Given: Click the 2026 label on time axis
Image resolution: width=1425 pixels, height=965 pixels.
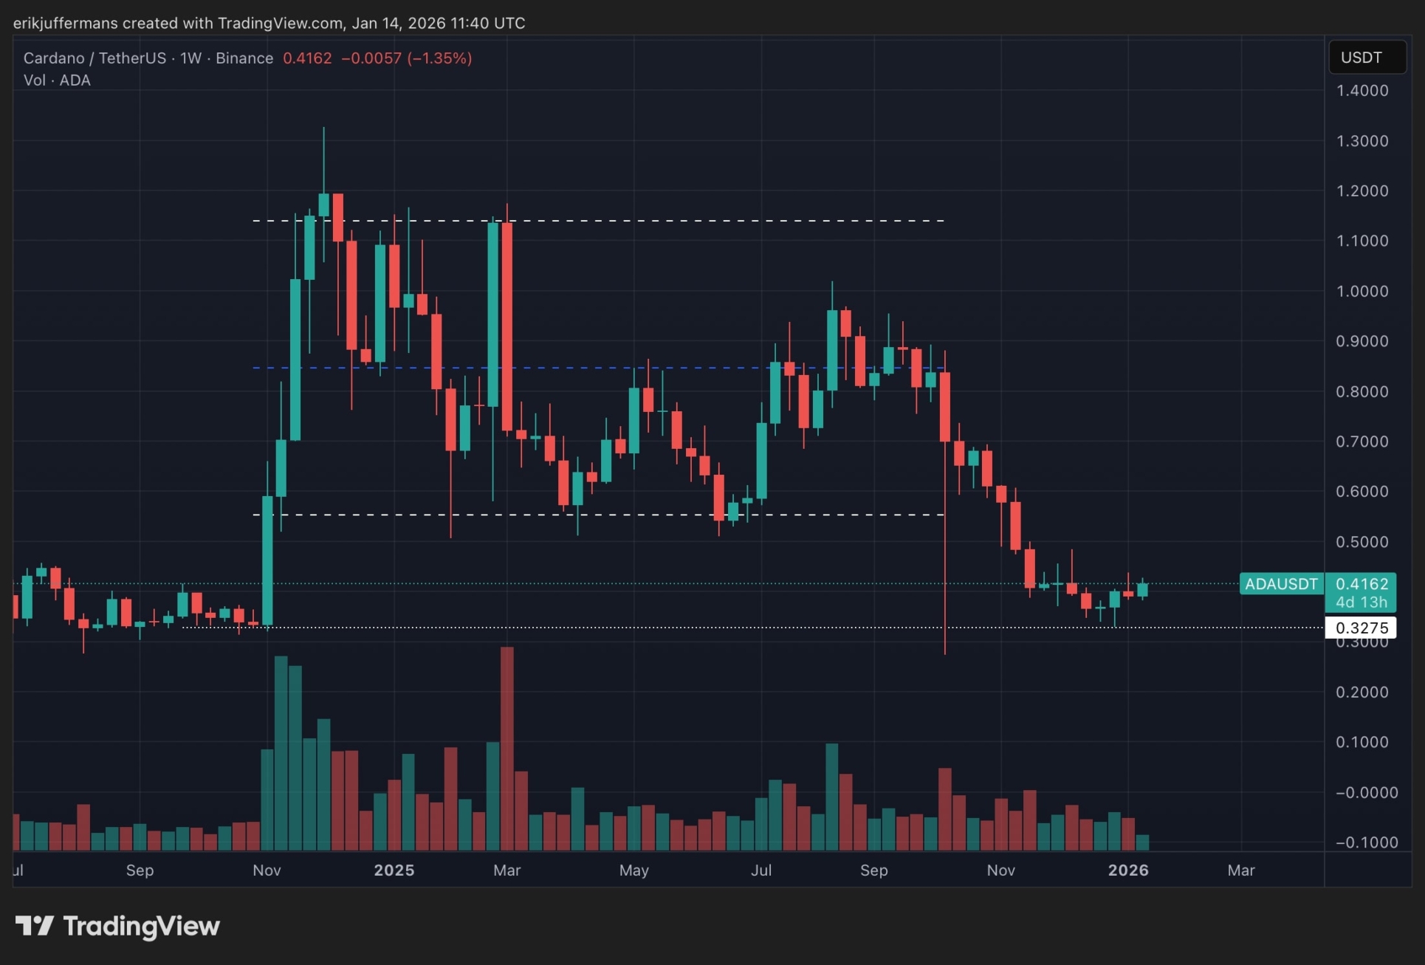Looking at the screenshot, I should point(1127,870).
